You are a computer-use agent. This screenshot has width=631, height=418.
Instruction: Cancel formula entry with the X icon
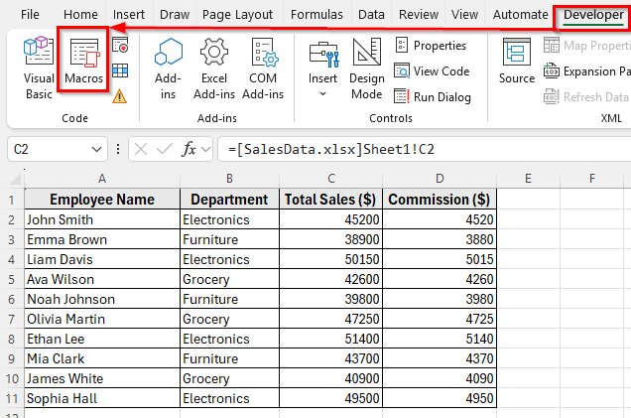pos(141,149)
